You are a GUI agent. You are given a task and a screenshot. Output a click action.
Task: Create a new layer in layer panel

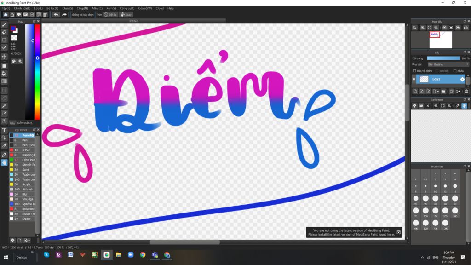[x=415, y=92]
